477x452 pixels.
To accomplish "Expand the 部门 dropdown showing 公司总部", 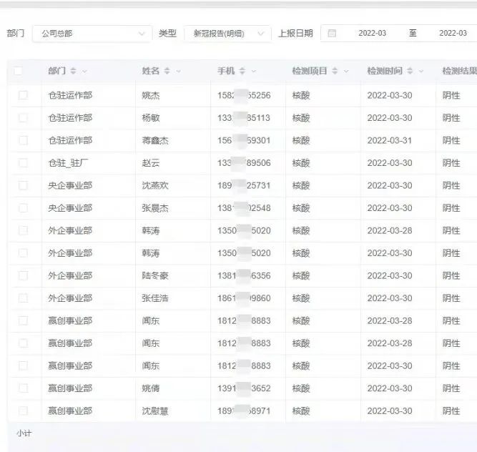I will coord(91,34).
